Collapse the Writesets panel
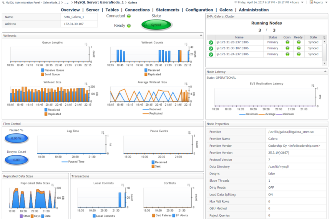Image resolution: width=332 pixels, height=219 pixels. [x=201, y=35]
